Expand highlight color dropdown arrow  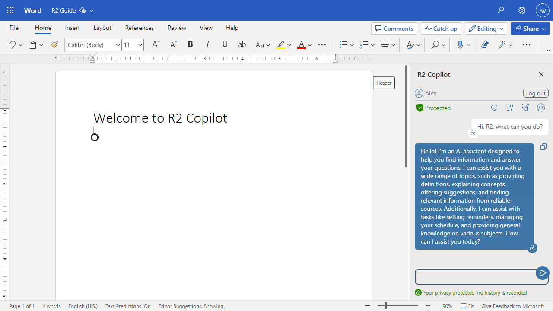pyautogui.click(x=289, y=45)
